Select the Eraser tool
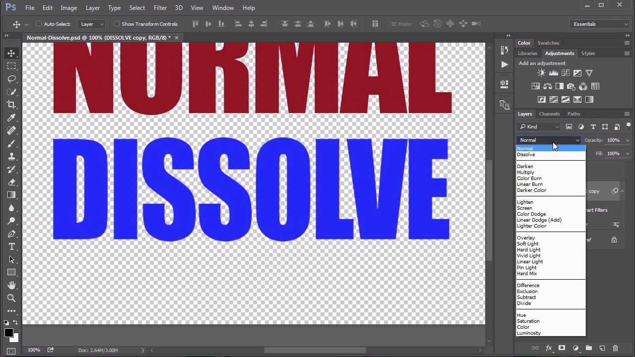 pyautogui.click(x=11, y=182)
